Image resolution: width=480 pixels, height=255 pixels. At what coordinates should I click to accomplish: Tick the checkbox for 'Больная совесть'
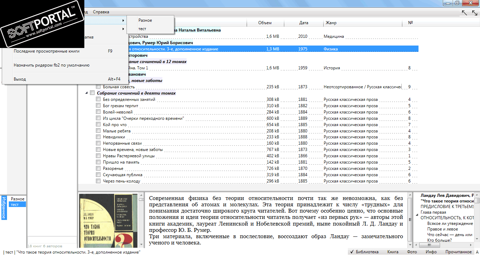pos(98,87)
